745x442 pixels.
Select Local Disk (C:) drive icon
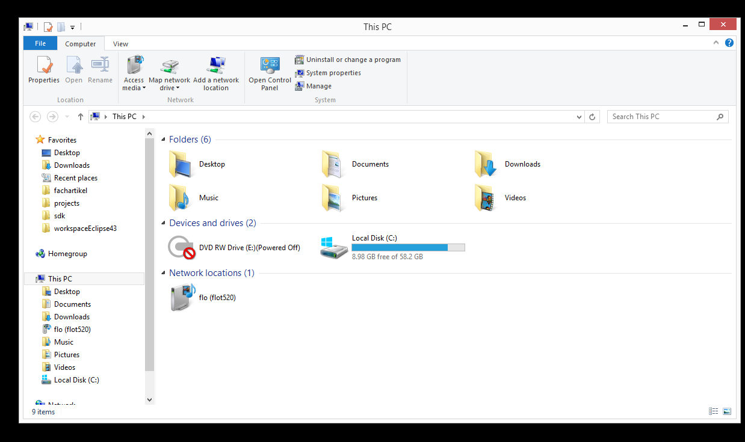point(334,247)
